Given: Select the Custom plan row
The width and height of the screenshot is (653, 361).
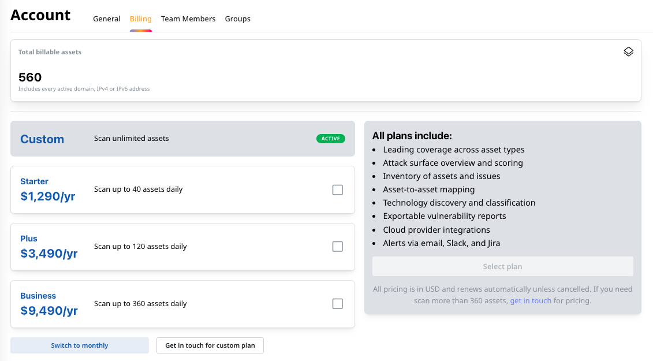Looking at the screenshot, I should point(182,139).
